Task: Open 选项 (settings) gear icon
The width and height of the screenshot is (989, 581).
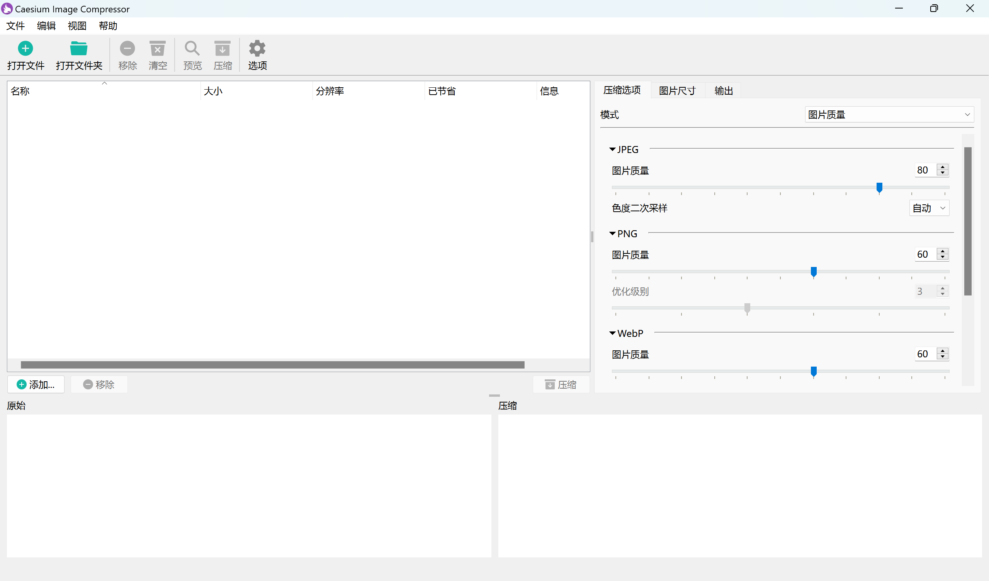Action: (257, 49)
